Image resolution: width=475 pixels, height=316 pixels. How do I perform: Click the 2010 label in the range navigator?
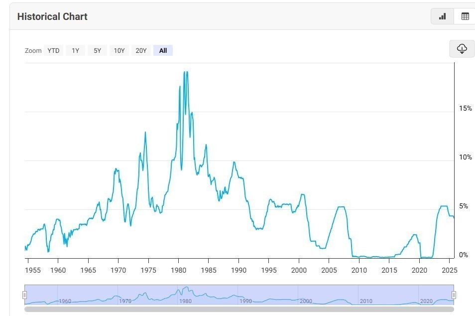tap(366, 301)
